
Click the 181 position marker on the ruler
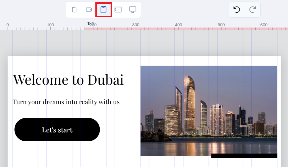[x=90, y=24]
